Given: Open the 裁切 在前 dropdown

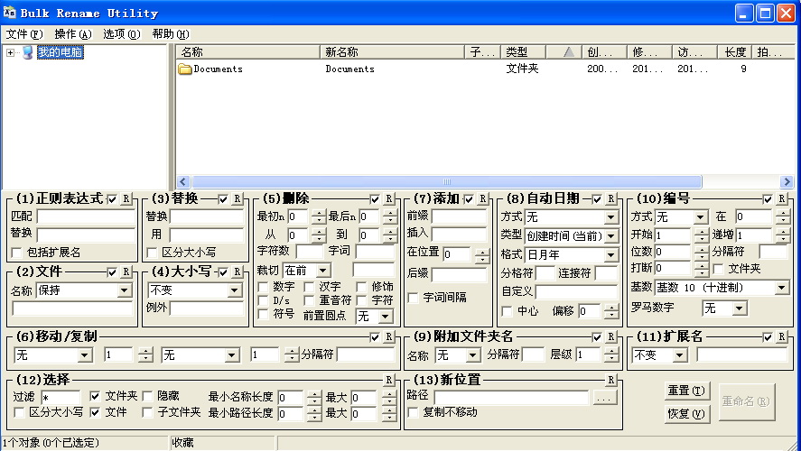Looking at the screenshot, I should [x=323, y=271].
